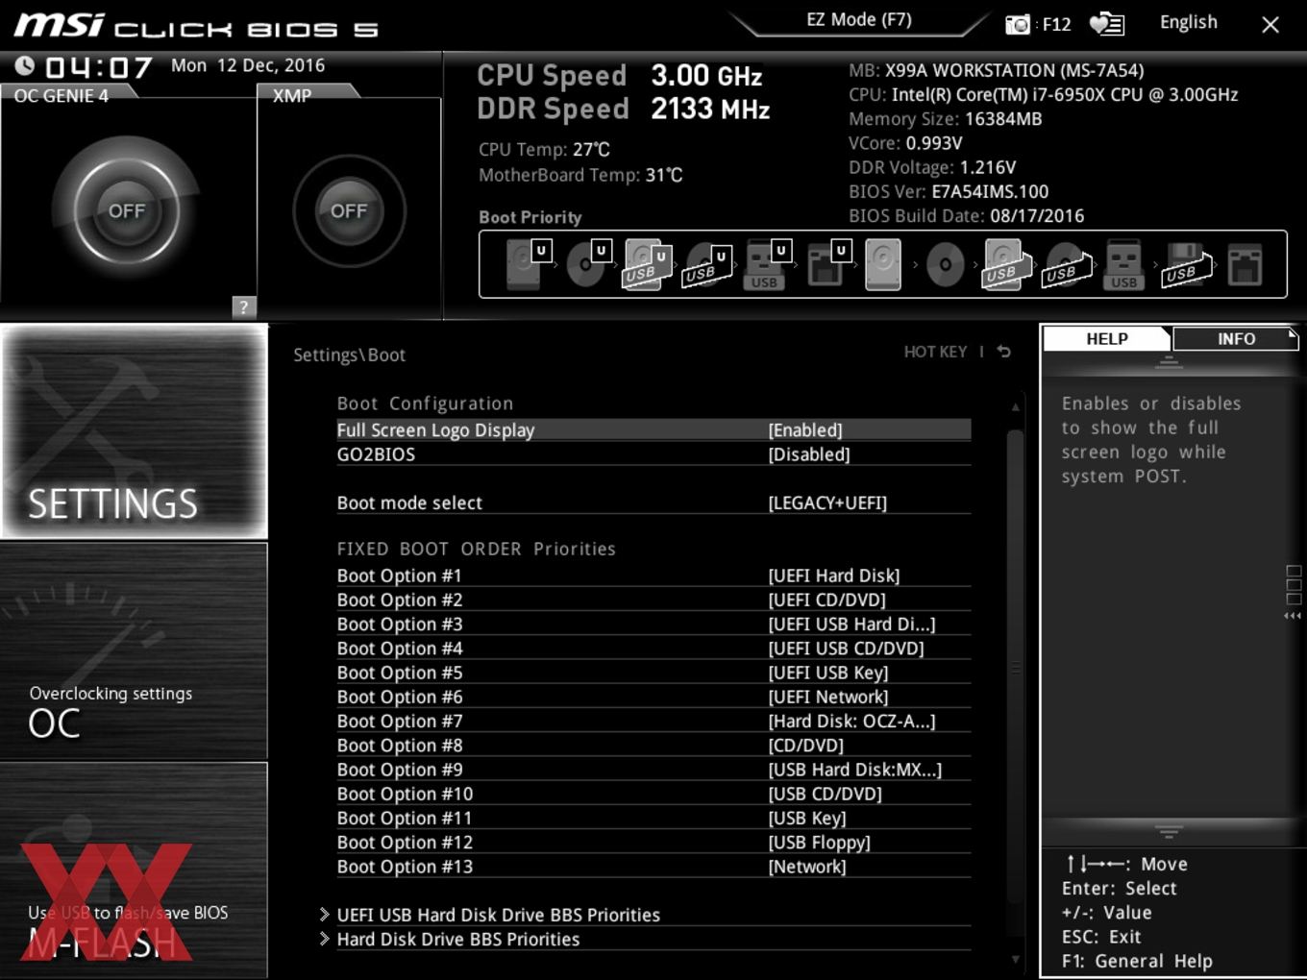Screen dimensions: 1307x980
Task: Change Boot Option #2 [UEFI CD/DVD]
Action: pyautogui.click(x=827, y=600)
